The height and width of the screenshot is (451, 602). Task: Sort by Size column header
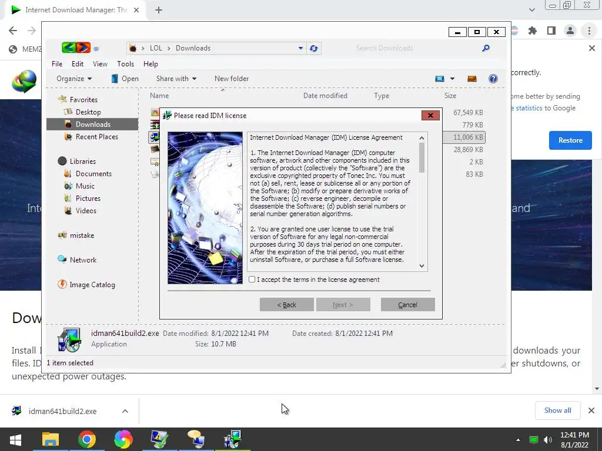coord(450,96)
